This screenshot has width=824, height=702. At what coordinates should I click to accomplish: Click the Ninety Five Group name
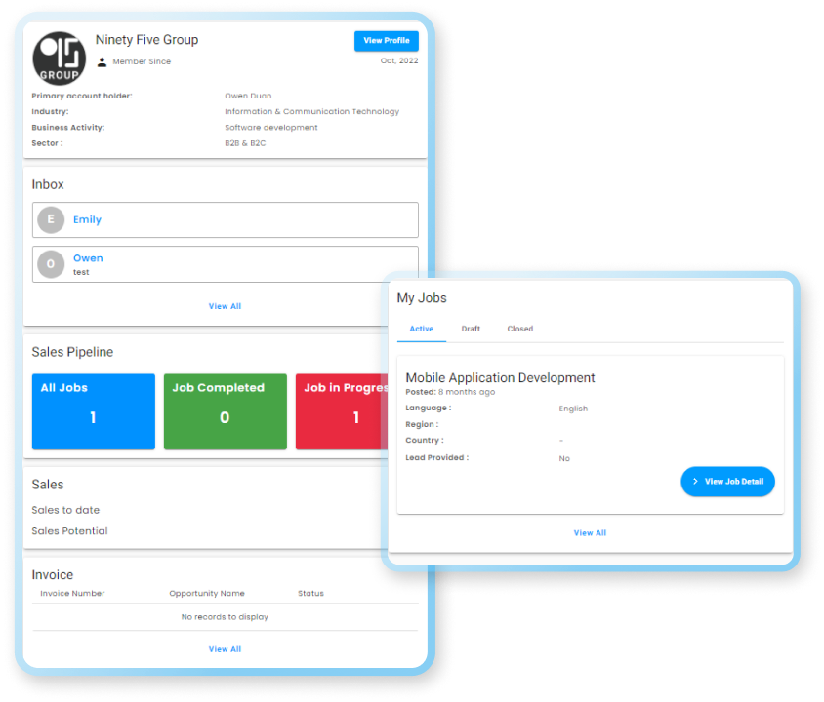coord(147,40)
